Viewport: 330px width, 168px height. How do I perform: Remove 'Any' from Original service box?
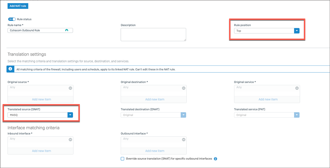click(x=297, y=88)
